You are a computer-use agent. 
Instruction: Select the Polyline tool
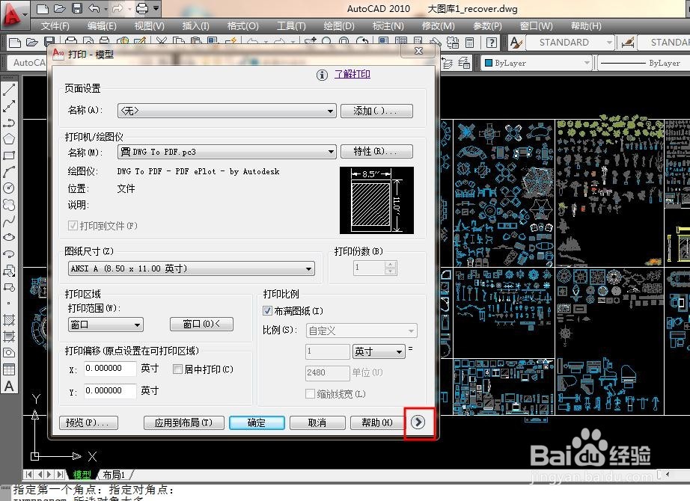pos(9,123)
